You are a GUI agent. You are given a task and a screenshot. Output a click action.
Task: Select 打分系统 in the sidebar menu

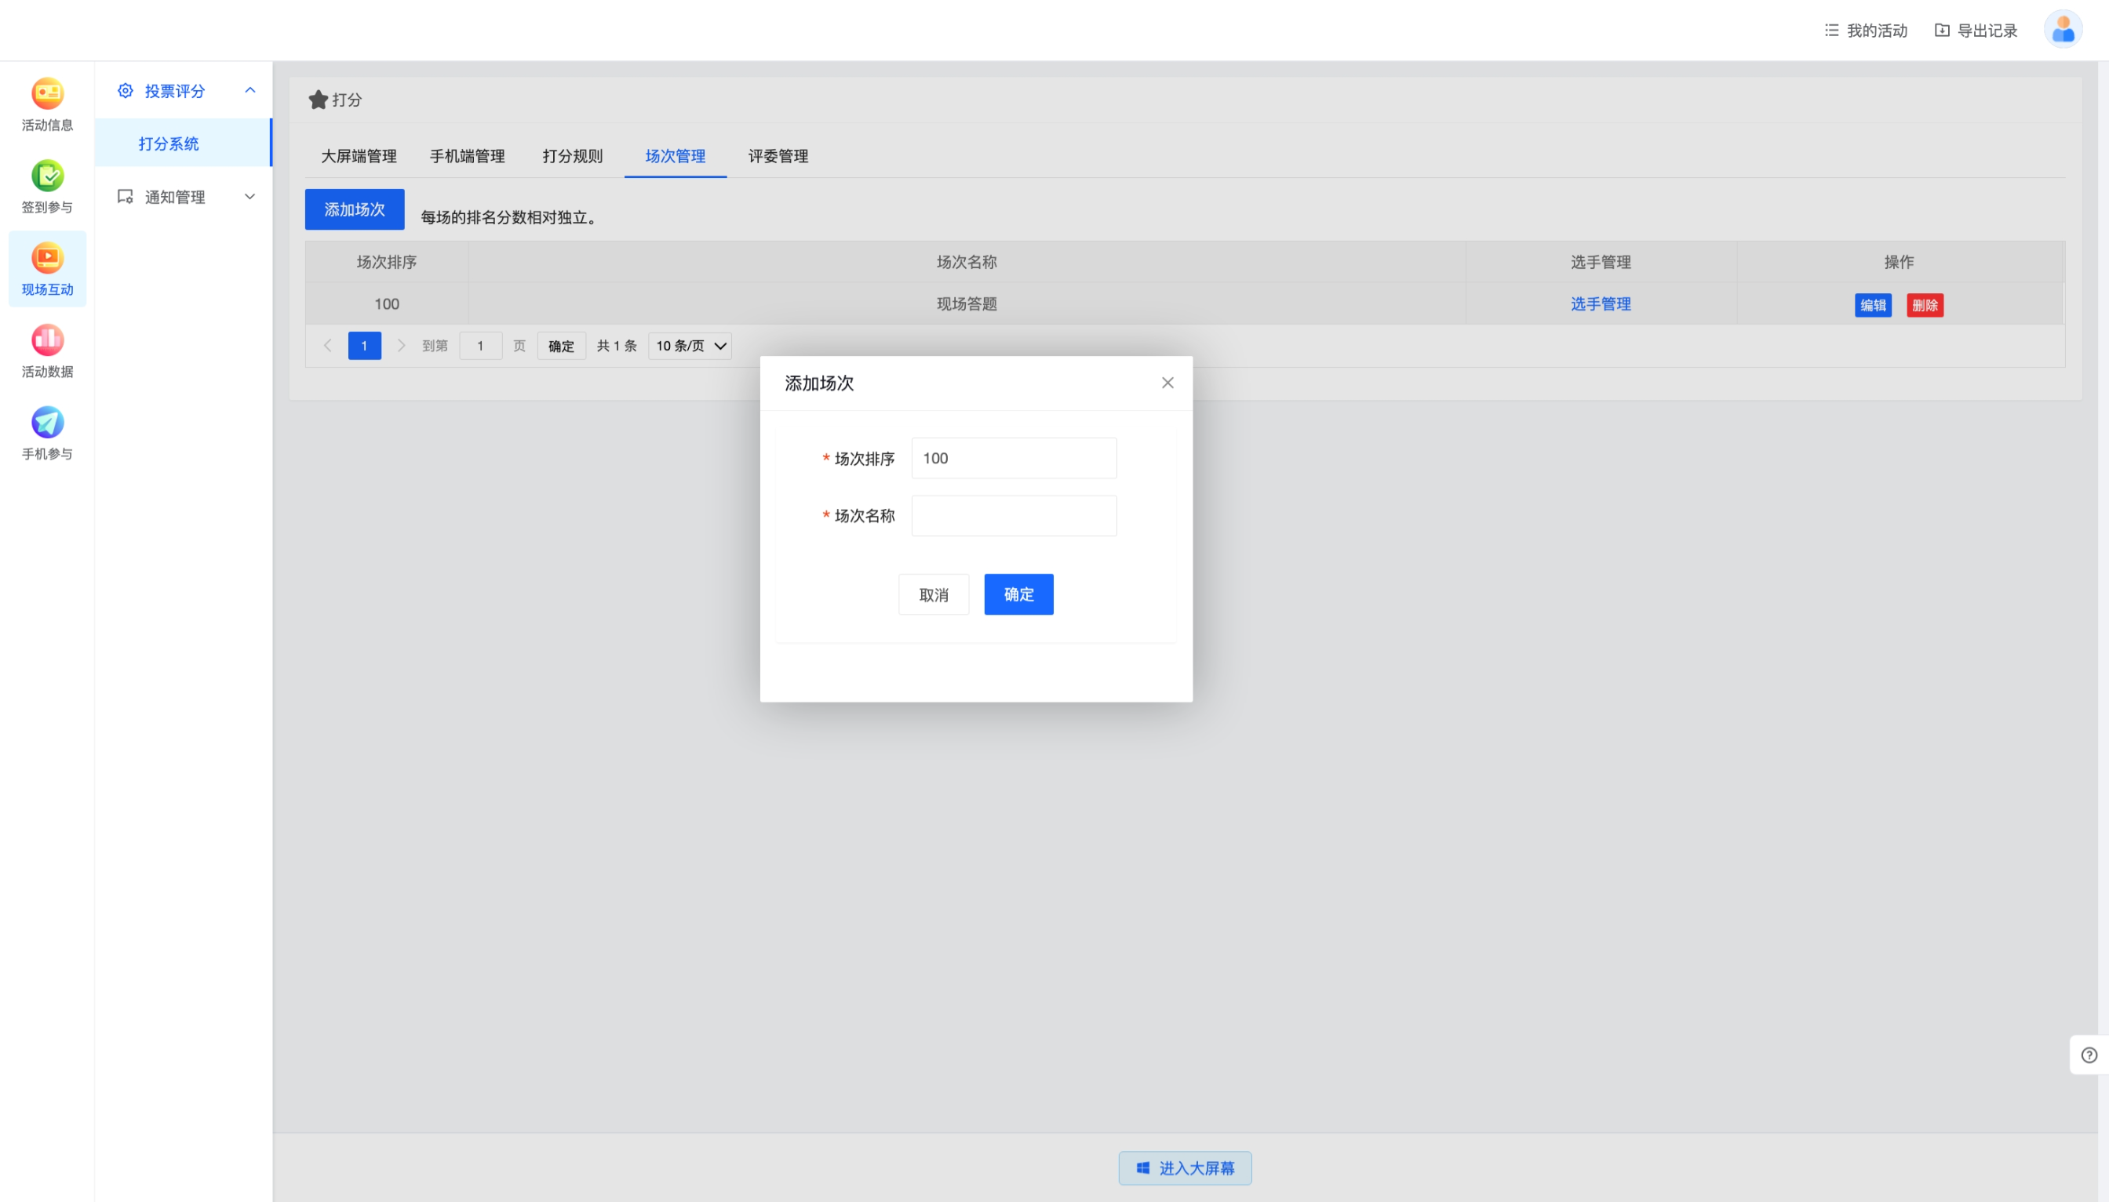point(183,143)
